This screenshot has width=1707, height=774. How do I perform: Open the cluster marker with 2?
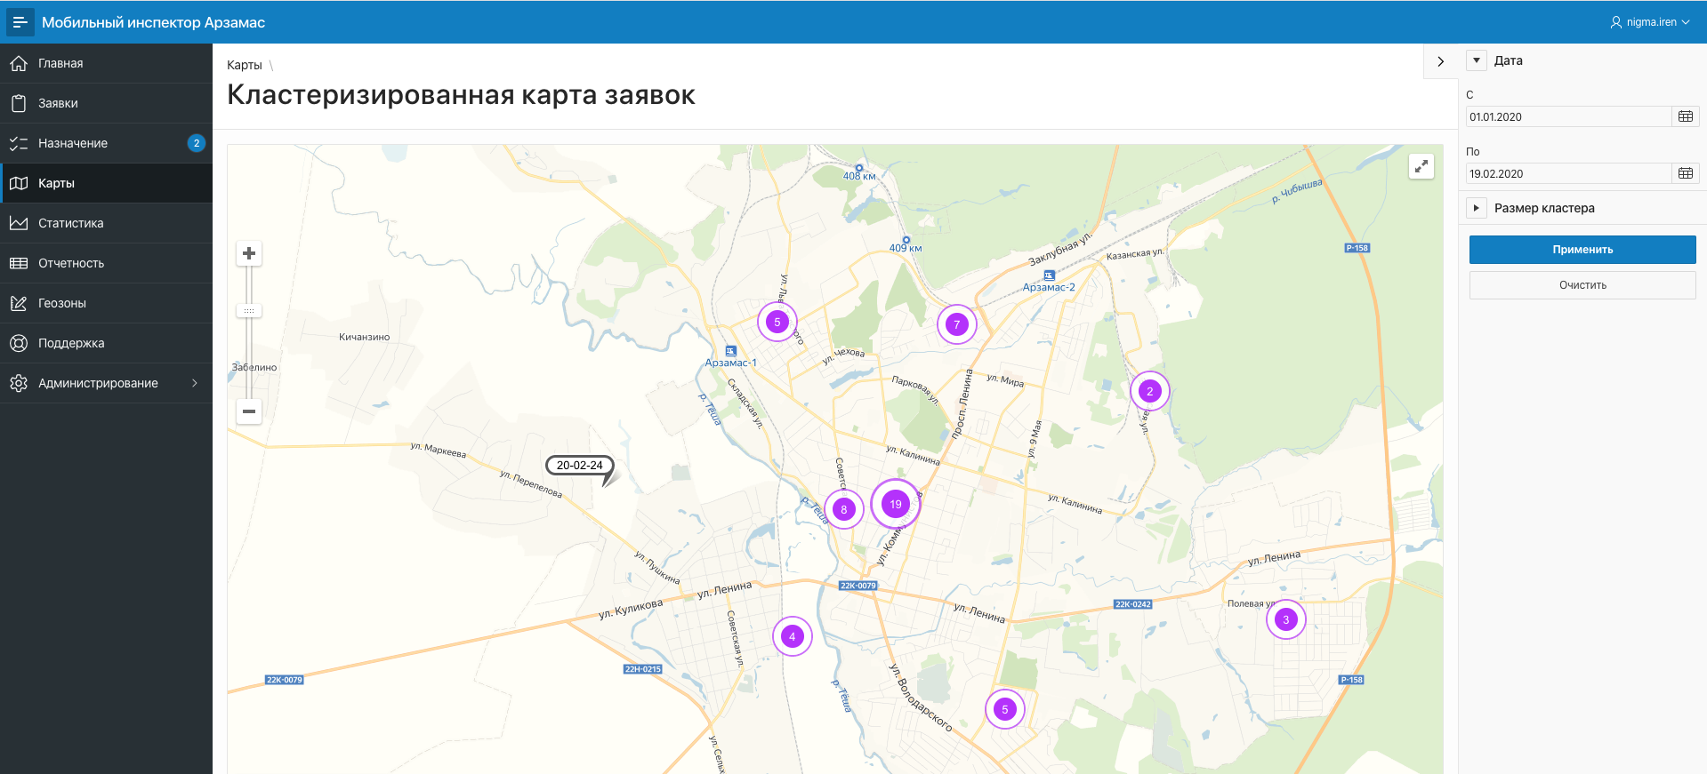[x=1150, y=391]
